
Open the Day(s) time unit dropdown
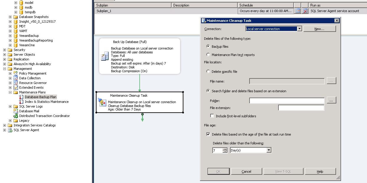[269, 150]
